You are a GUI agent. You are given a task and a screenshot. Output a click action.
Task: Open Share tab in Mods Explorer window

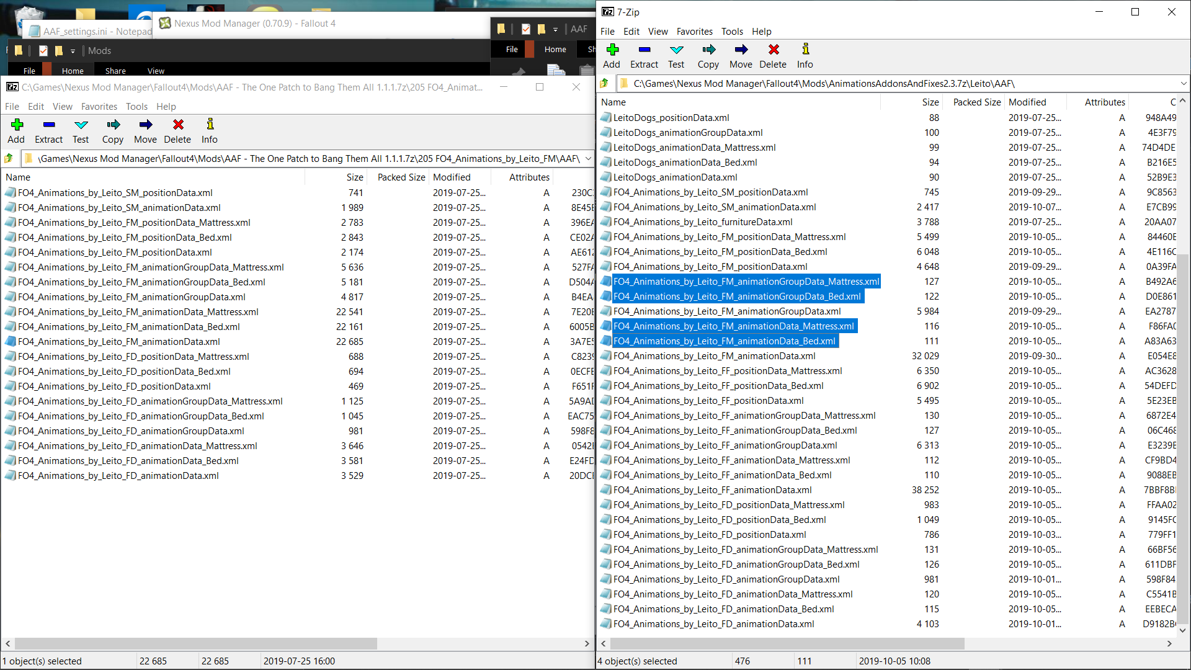(115, 71)
